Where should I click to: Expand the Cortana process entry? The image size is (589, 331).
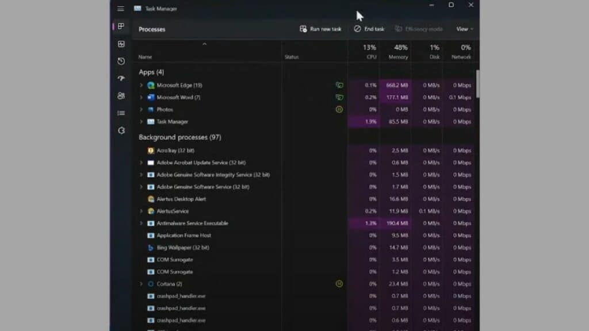point(142,284)
